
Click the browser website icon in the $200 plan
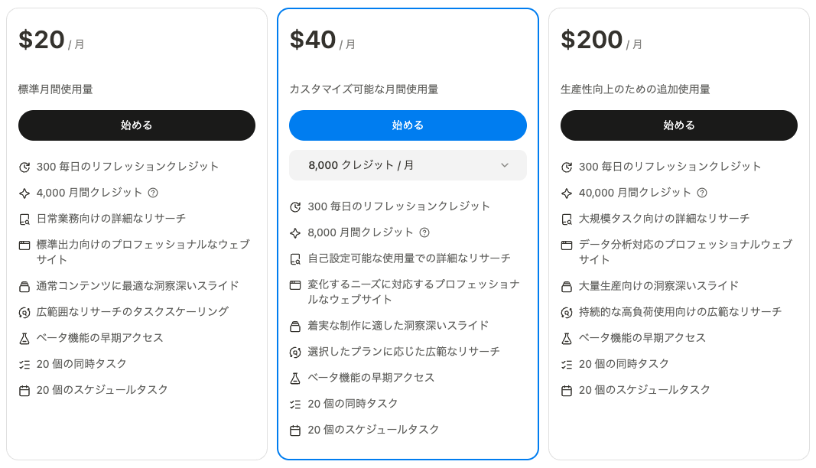[x=567, y=245]
